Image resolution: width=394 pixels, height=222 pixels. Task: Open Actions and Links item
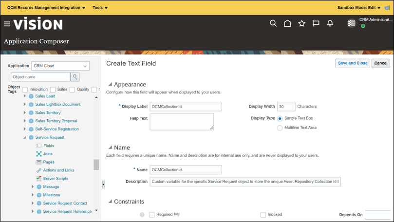point(58,170)
